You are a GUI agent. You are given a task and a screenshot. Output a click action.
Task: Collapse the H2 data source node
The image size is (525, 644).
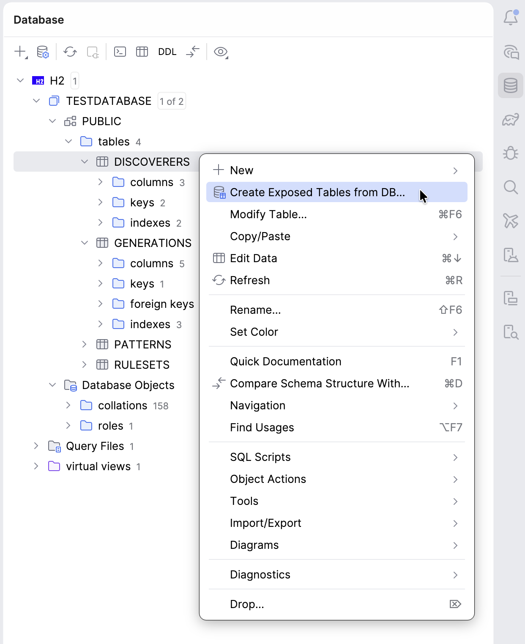coord(20,80)
